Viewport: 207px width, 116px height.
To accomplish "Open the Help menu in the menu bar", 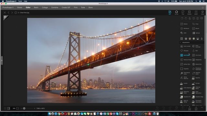I will click(26, 1).
